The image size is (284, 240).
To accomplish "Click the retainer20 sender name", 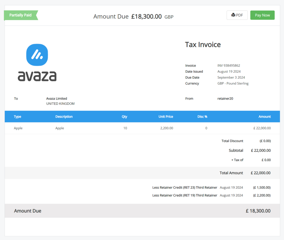I will point(225,98).
